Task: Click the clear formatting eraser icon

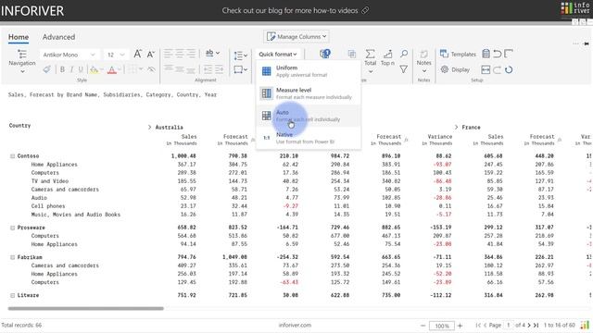Action: tap(151, 69)
